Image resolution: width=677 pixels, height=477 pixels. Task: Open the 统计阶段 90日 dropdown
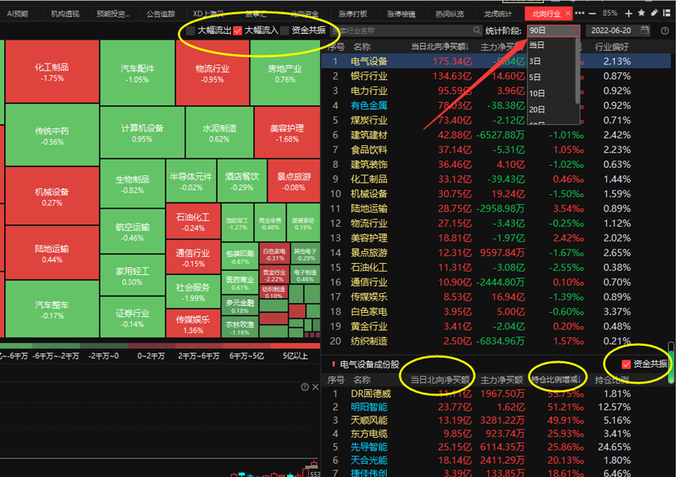tap(553, 31)
